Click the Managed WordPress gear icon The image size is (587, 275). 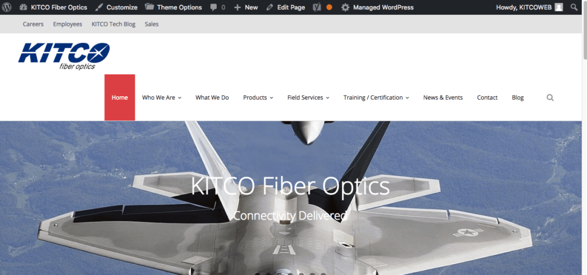pyautogui.click(x=345, y=7)
